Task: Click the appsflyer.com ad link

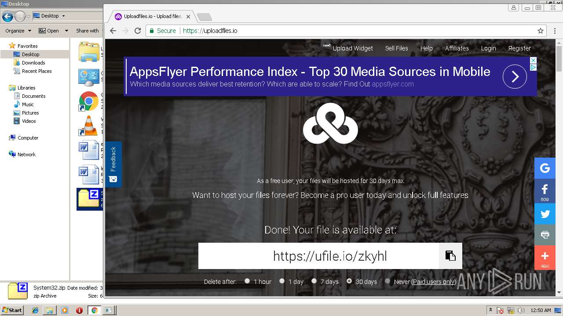Action: click(x=393, y=84)
